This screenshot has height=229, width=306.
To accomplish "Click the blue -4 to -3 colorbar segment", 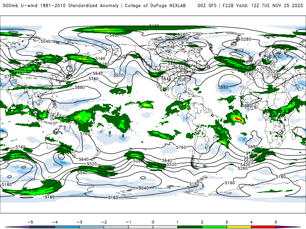I will [x=67, y=227].
